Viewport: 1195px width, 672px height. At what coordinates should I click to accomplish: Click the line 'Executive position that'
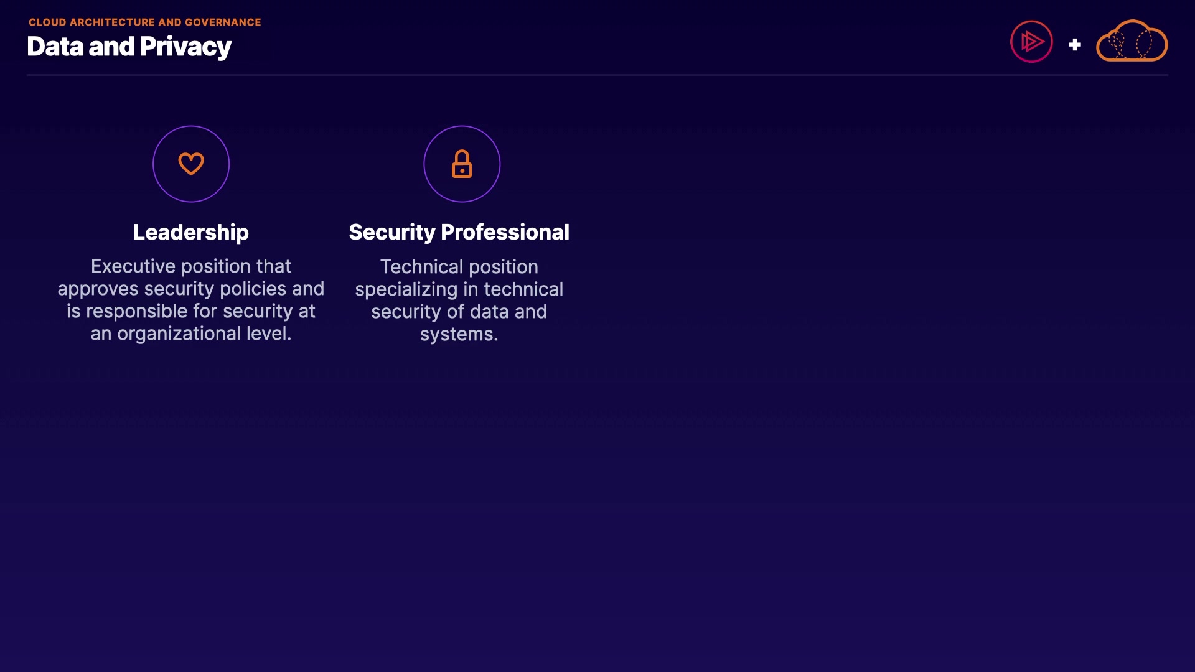191,266
